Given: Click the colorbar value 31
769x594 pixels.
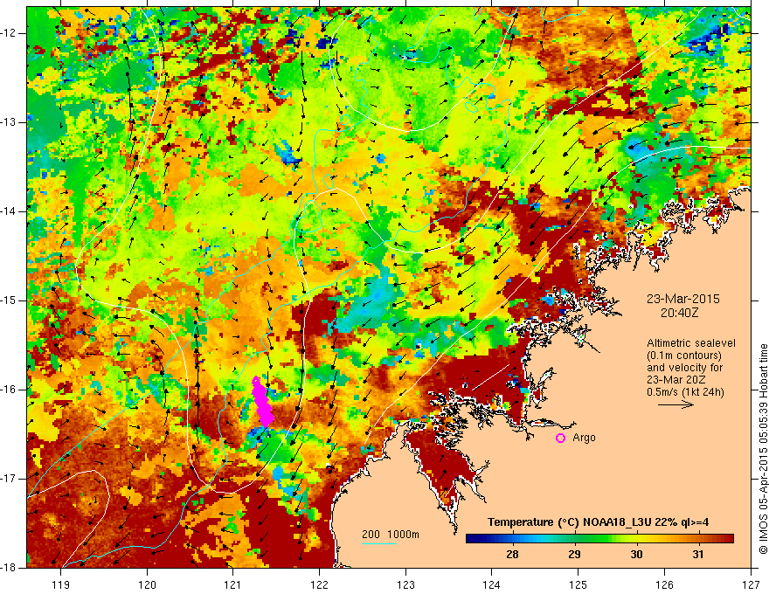Looking at the screenshot, I should pyautogui.click(x=698, y=555).
